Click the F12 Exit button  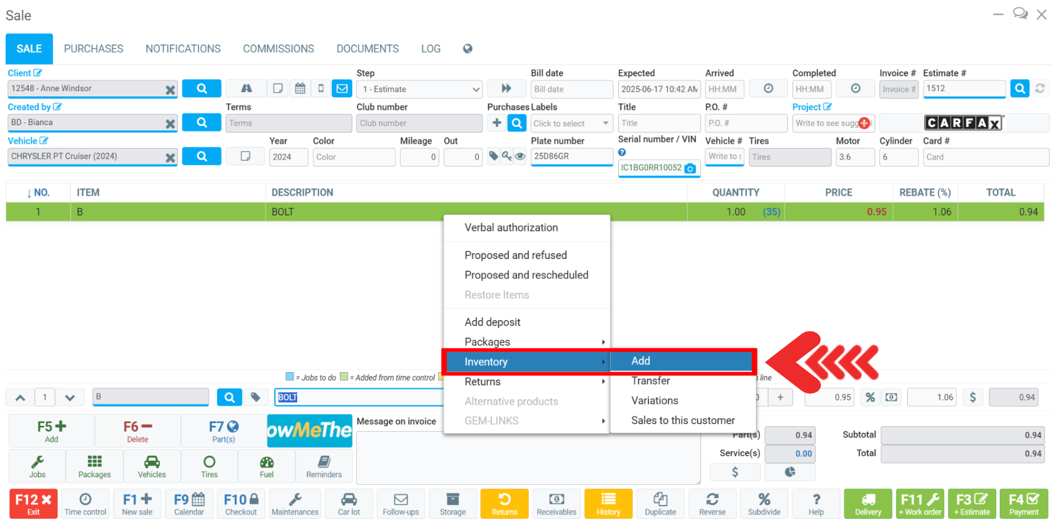coord(33,504)
